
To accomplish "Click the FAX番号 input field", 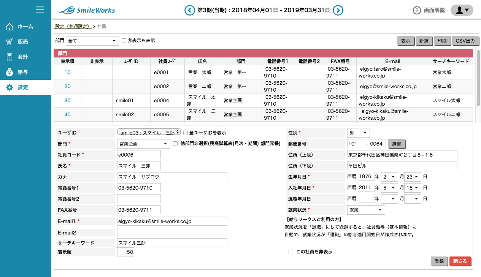I will (139, 210).
